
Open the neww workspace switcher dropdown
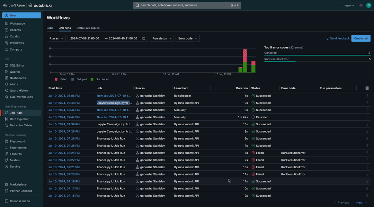349,5
